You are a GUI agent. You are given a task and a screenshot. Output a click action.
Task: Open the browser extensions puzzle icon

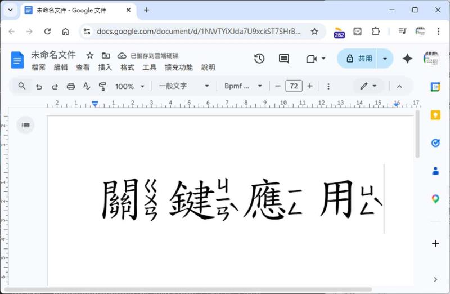click(376, 32)
